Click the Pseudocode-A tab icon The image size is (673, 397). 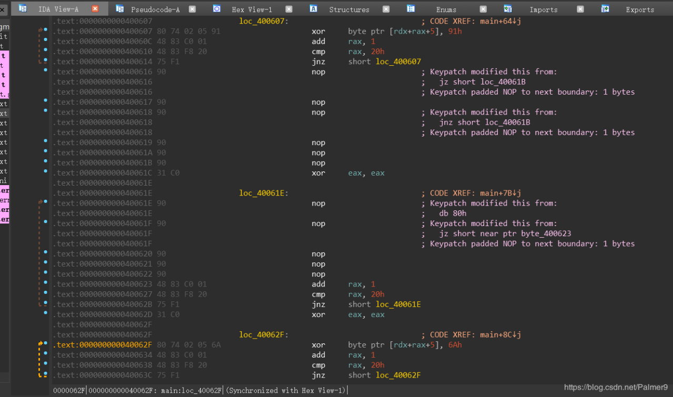(x=120, y=8)
